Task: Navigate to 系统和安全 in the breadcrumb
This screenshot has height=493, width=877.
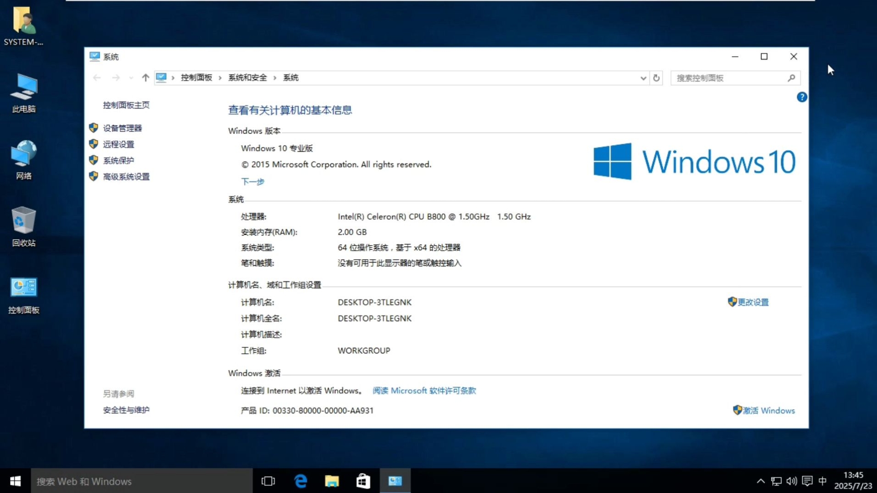Action: click(247, 78)
